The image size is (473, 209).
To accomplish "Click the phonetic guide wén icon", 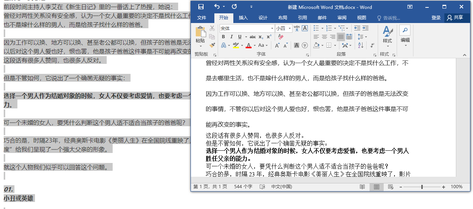I will pyautogui.click(x=297, y=28).
